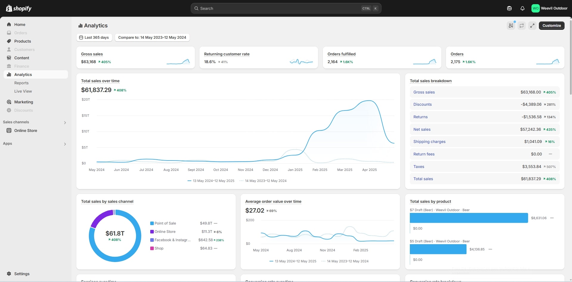
Task: Open the Last 365 days date picker
Action: [x=94, y=38]
